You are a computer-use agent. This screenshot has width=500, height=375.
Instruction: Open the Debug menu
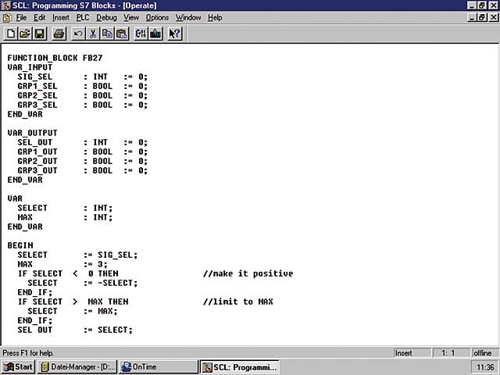point(106,17)
